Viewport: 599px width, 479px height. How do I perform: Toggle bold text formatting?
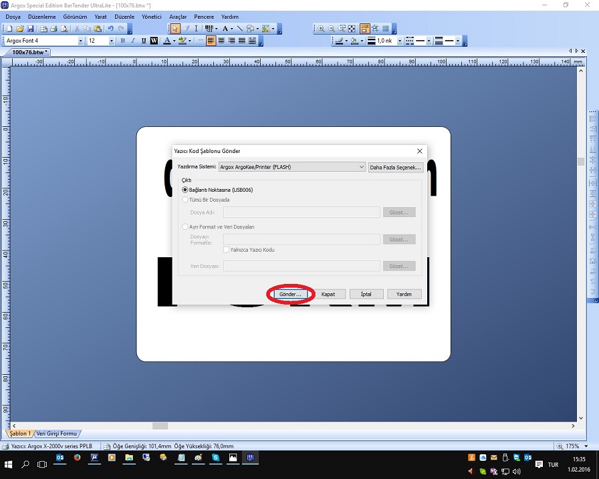[122, 41]
